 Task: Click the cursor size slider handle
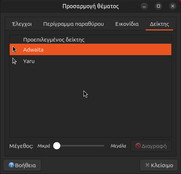coord(57,146)
